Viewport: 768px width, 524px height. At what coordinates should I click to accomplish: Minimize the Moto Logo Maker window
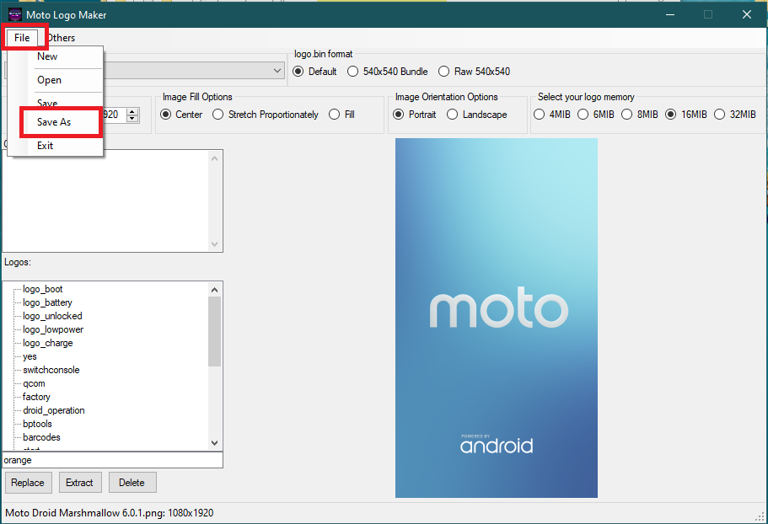[x=670, y=14]
